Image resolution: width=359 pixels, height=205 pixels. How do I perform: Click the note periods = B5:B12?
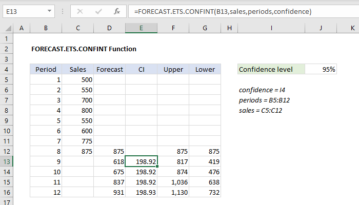pyautogui.click(x=264, y=100)
